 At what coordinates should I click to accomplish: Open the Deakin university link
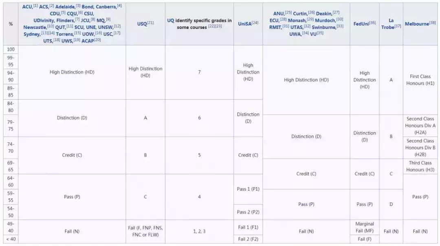(x=324, y=13)
